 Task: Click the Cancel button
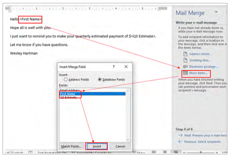[120, 146]
